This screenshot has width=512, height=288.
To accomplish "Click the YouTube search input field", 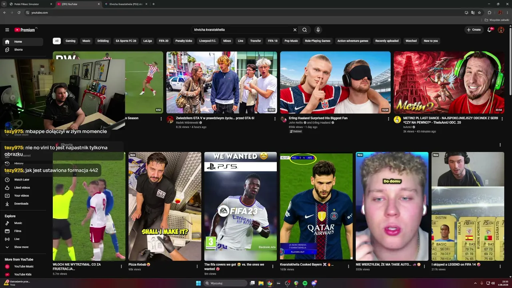I will pyautogui.click(x=242, y=30).
